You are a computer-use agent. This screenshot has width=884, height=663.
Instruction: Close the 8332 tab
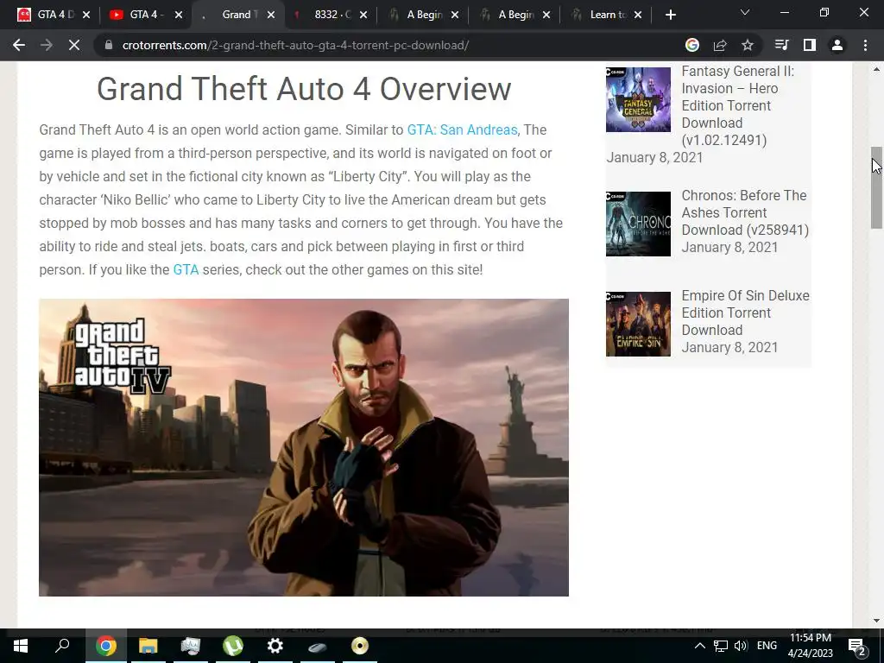pyautogui.click(x=363, y=15)
